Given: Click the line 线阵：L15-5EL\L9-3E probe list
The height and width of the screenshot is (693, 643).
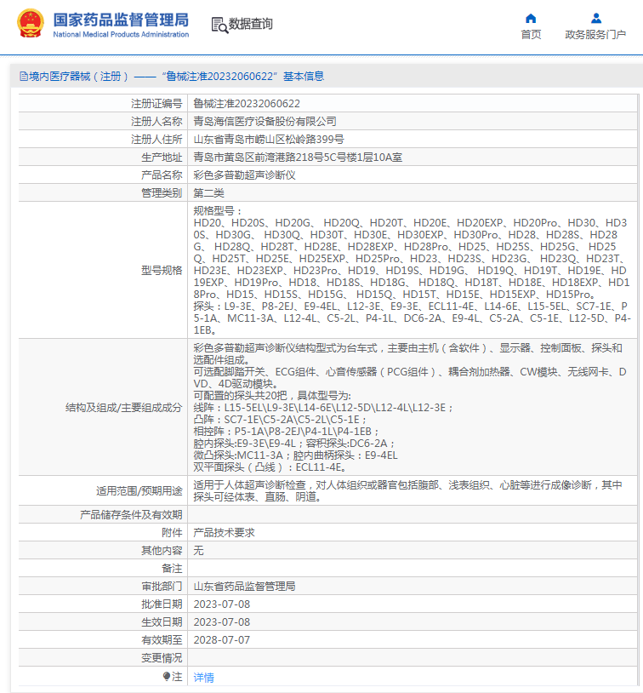Looking at the screenshot, I should [323, 408].
